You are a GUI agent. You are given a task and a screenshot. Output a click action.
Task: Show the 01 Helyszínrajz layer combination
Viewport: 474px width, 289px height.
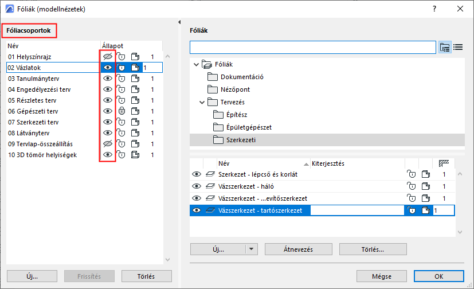point(107,57)
